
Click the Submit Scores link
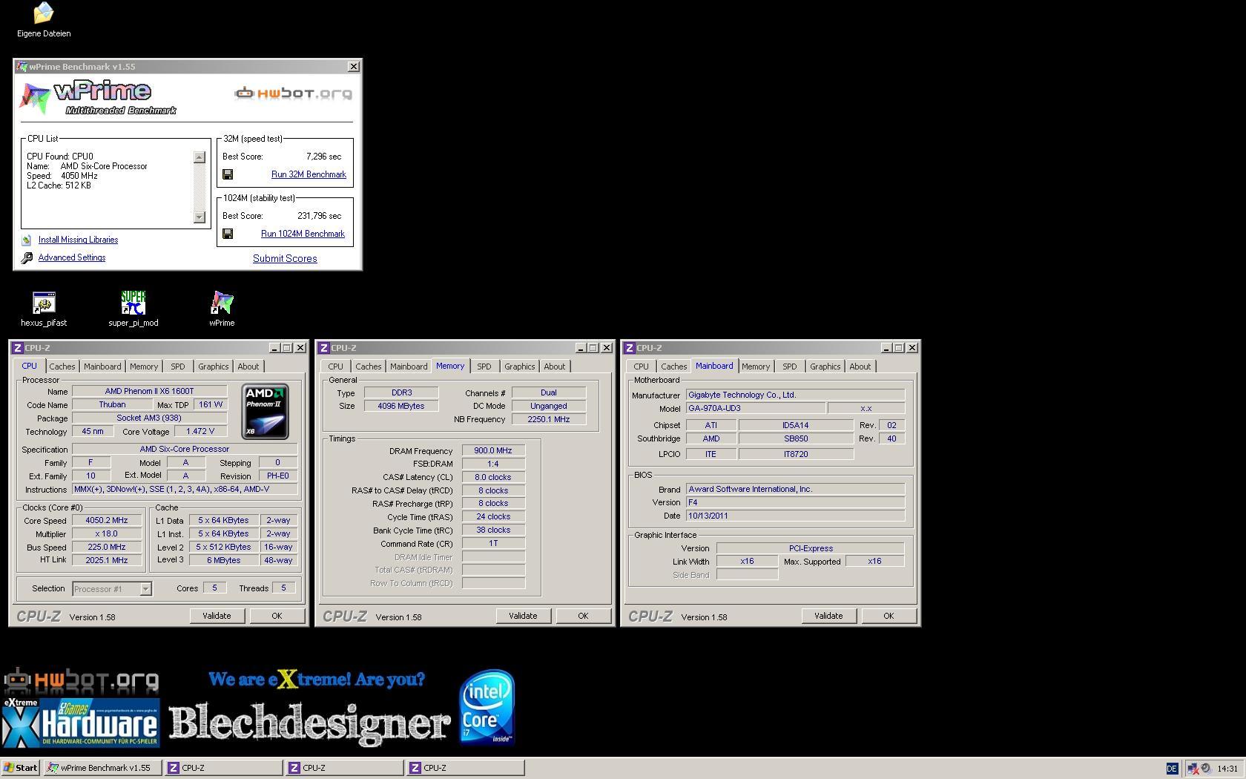(285, 259)
